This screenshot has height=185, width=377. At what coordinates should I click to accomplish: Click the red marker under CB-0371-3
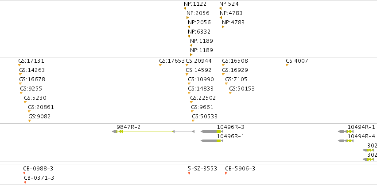click(25, 183)
